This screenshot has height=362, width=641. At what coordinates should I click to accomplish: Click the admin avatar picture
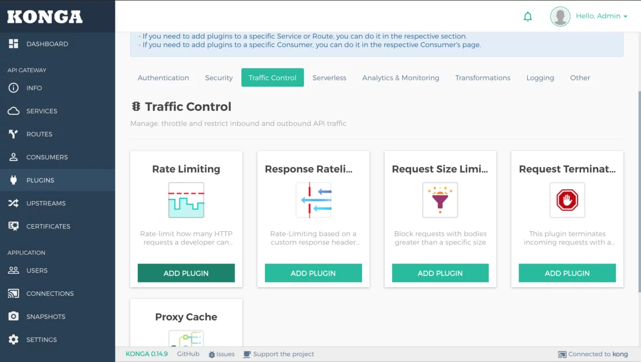point(560,16)
